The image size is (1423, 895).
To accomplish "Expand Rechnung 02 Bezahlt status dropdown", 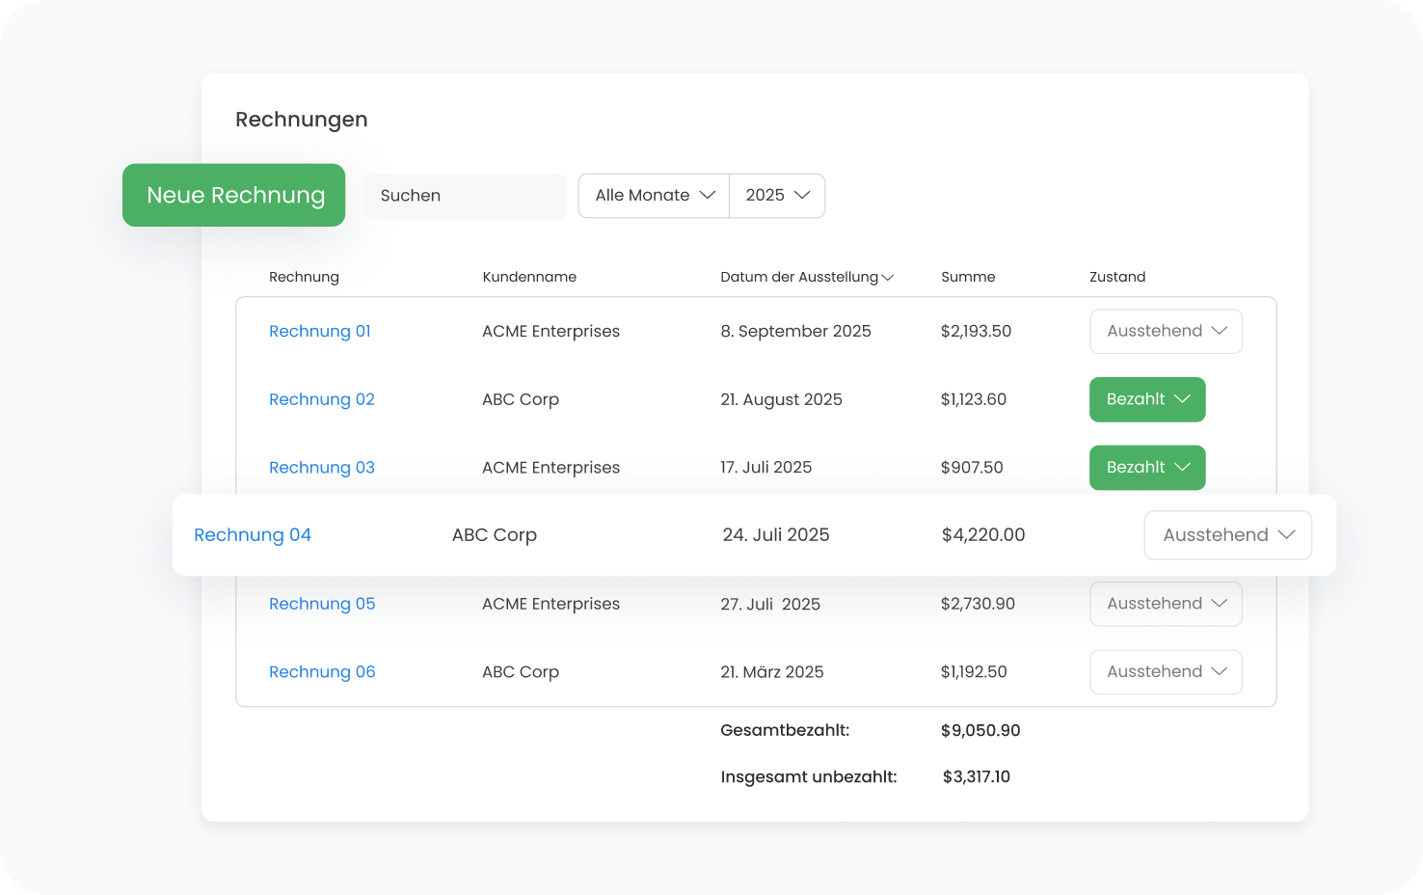I will tap(1147, 399).
